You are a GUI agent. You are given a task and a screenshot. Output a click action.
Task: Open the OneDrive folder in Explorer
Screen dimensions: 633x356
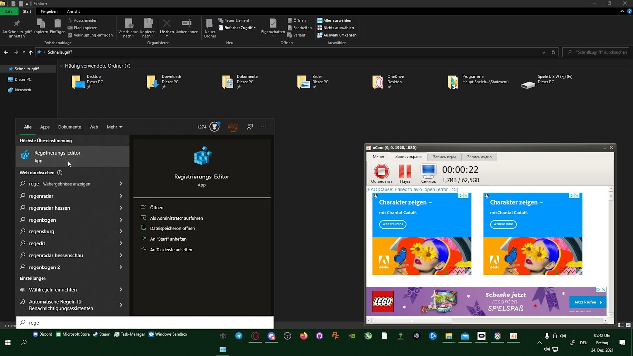point(389,81)
